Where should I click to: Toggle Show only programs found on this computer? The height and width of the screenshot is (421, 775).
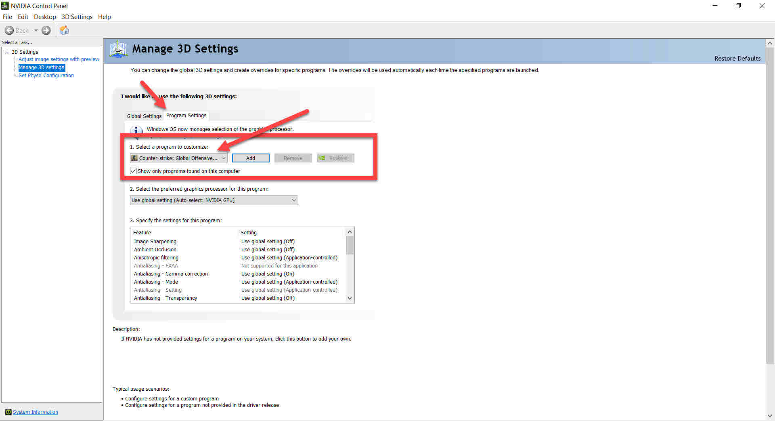click(x=133, y=171)
